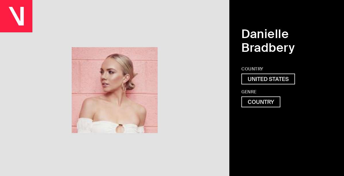Image resolution: width=344 pixels, height=176 pixels.
Task: Select the COUNTRY genre tag
Action: pyautogui.click(x=261, y=102)
